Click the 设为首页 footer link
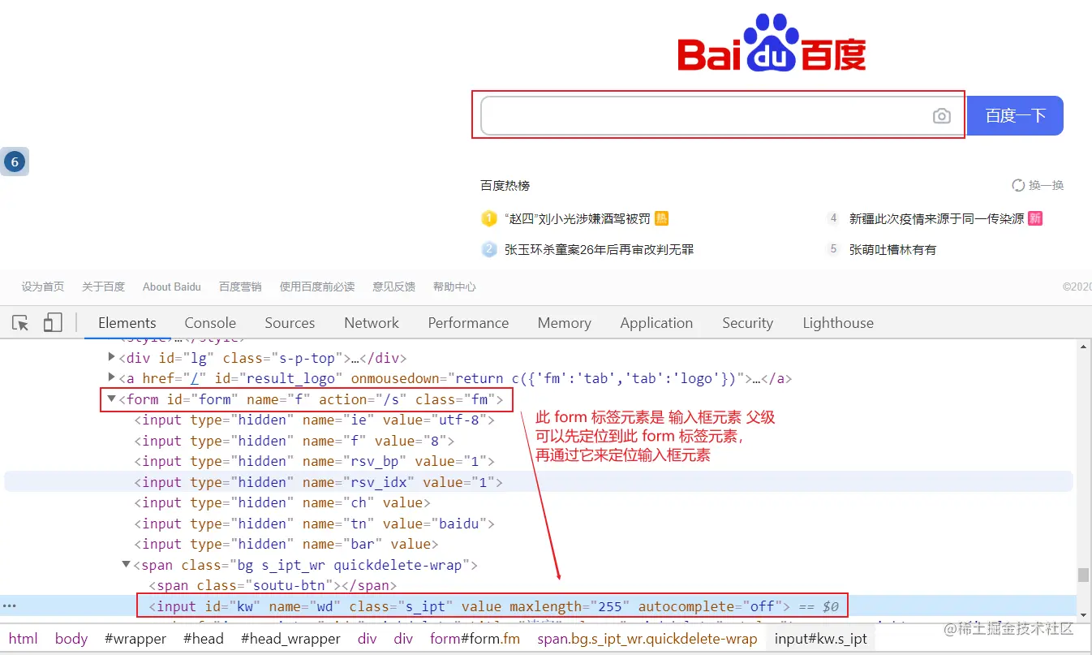Screen dimensions: 1092x655 43,287
